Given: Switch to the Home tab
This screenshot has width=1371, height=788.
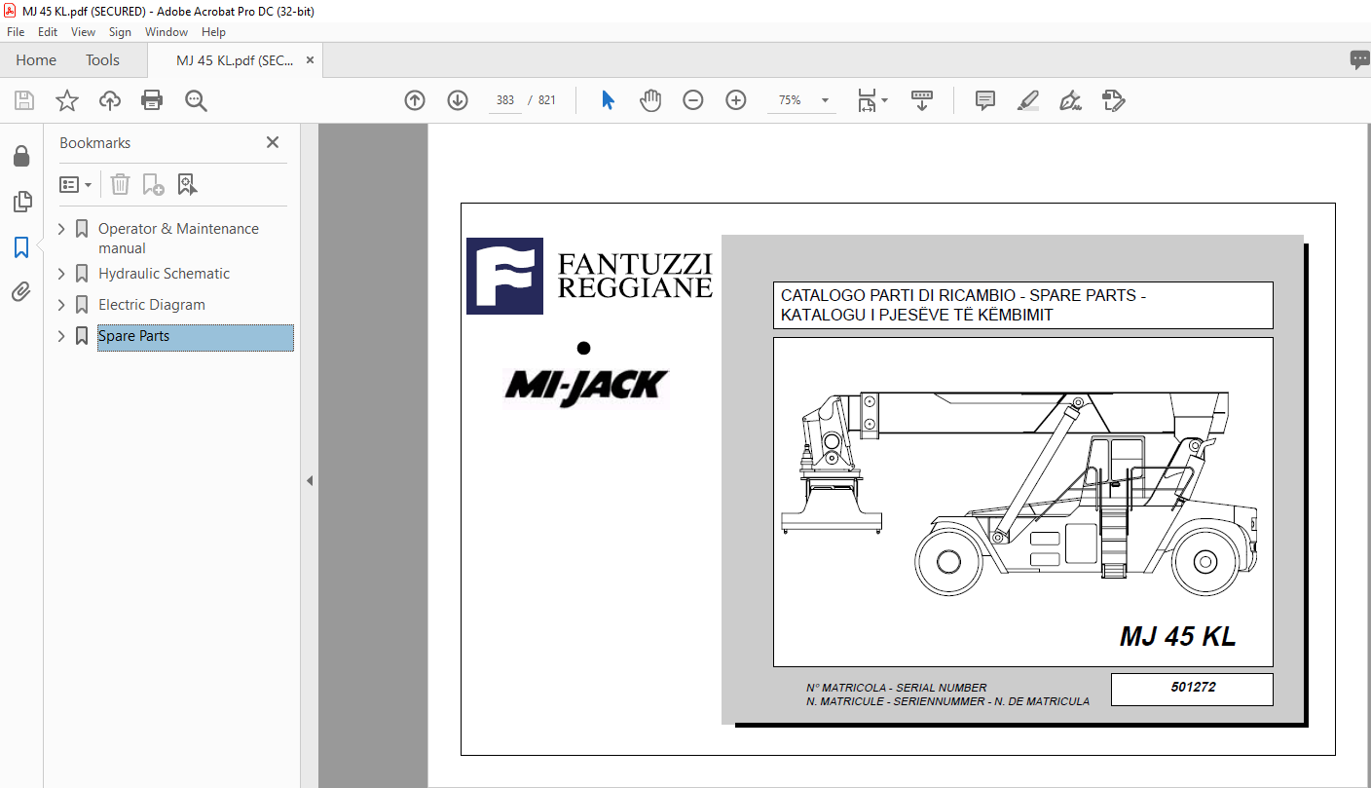Looking at the screenshot, I should click(36, 60).
